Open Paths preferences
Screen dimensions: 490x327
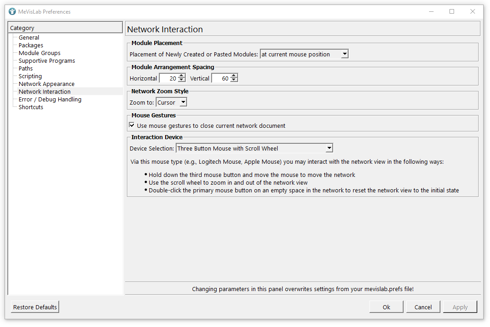[25, 69]
